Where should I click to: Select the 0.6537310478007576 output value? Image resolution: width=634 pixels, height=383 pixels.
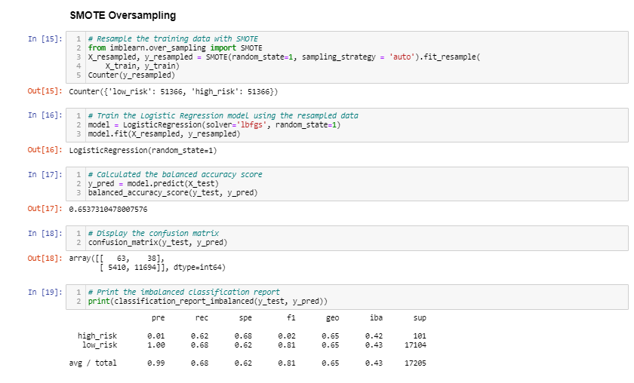pos(108,210)
